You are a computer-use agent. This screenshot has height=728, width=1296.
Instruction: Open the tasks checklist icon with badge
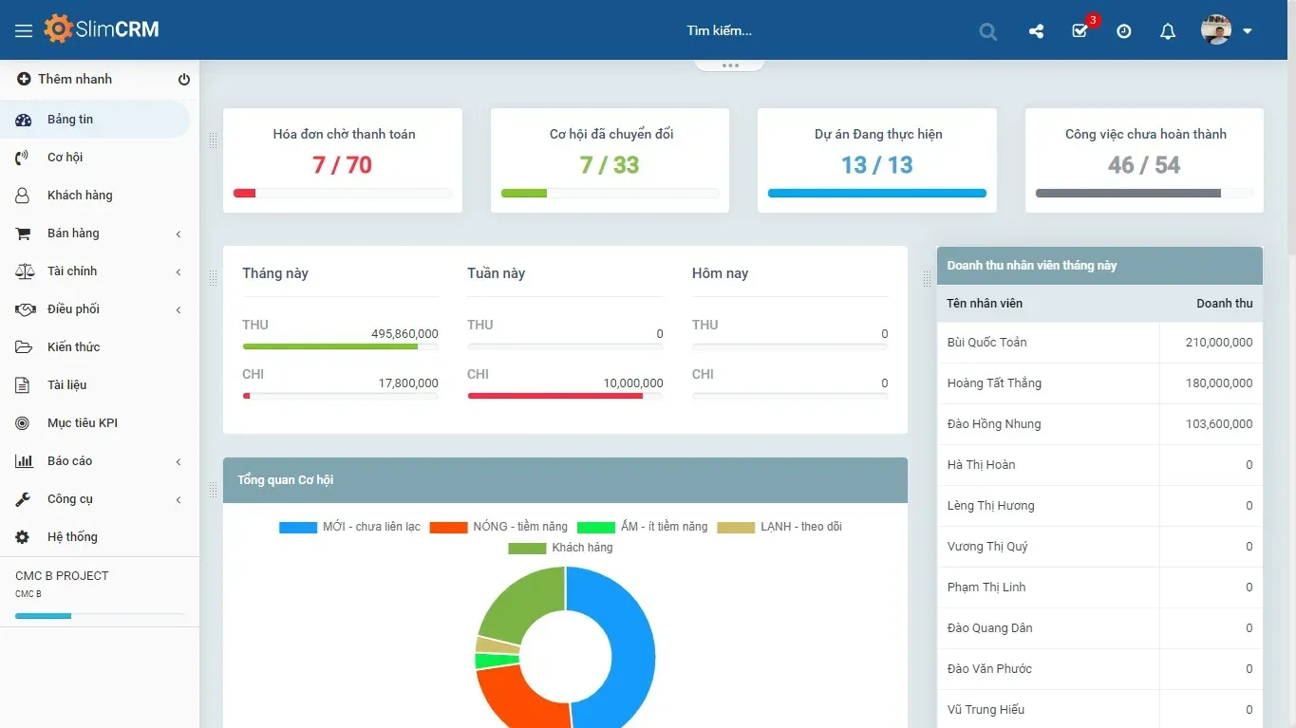point(1080,31)
